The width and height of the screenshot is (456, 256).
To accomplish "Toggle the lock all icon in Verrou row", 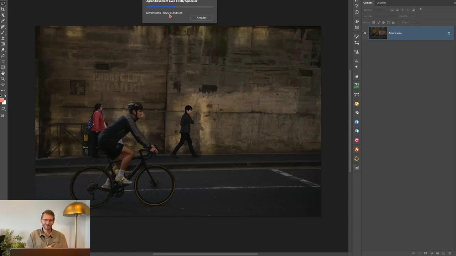I will 393,22.
